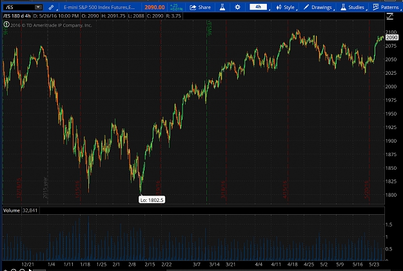Click the 4/4 date axis label
403x271 pixels.
[259, 265]
